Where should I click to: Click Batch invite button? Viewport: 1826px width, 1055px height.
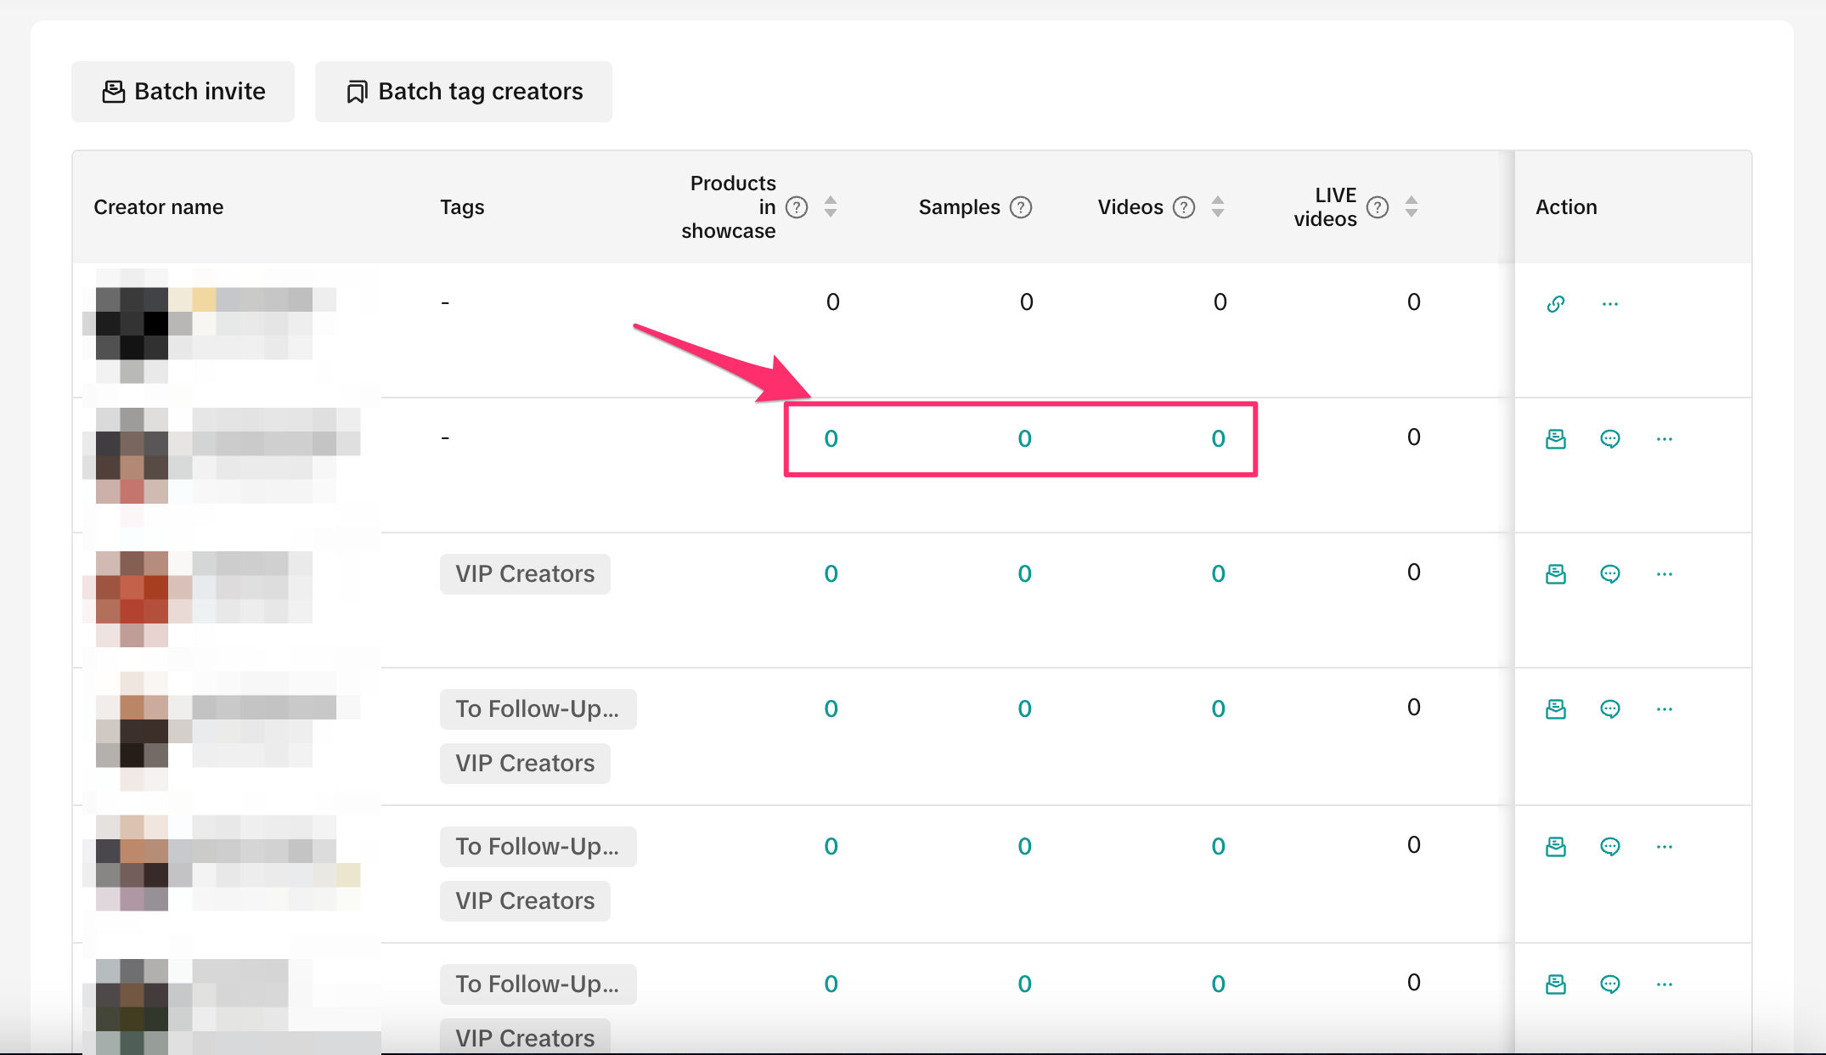click(183, 91)
